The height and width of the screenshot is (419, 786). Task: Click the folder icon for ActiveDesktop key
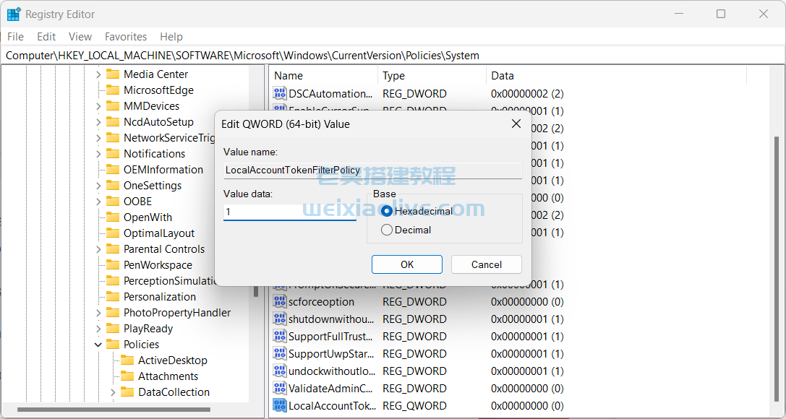128,360
